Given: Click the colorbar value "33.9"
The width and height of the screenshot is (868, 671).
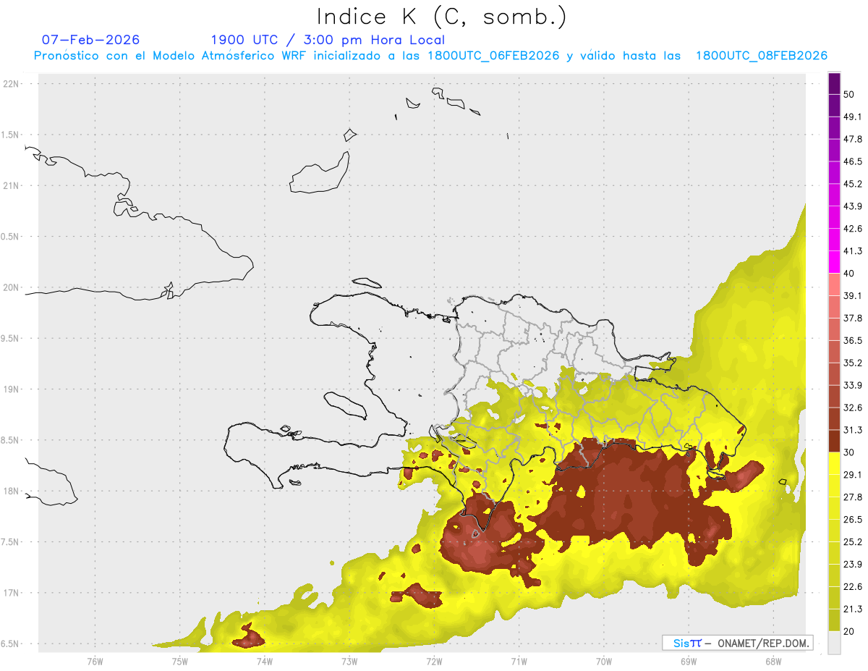Looking at the screenshot, I should click(853, 385).
